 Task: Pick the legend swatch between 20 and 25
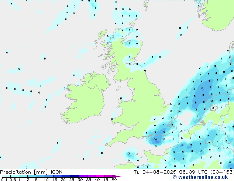coord(66,176)
